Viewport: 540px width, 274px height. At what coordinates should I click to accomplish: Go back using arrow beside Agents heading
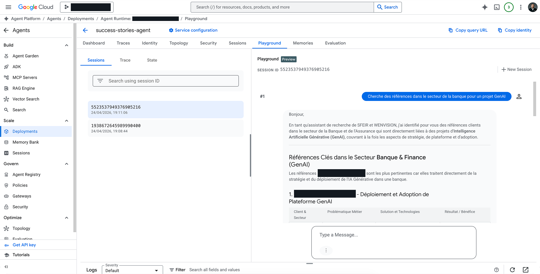click(6, 30)
